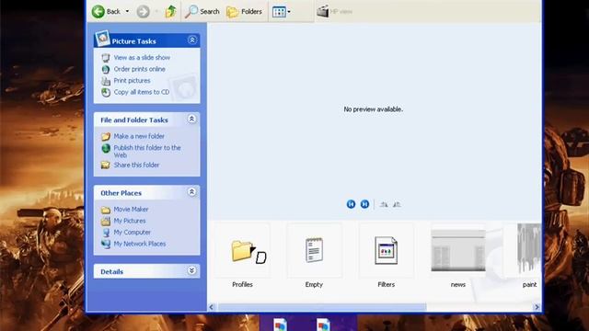Collapse the File and Folder Tasks panel
The height and width of the screenshot is (331, 589).
(x=191, y=120)
